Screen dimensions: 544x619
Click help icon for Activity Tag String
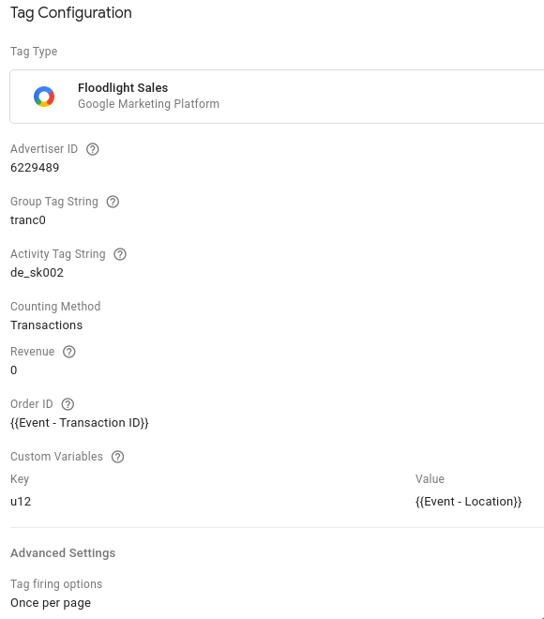(120, 254)
